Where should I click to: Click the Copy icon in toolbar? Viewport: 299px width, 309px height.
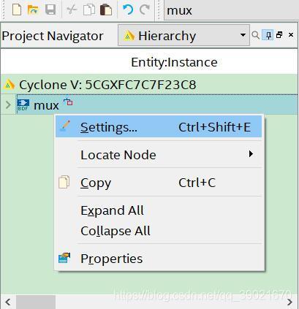pos(89,10)
